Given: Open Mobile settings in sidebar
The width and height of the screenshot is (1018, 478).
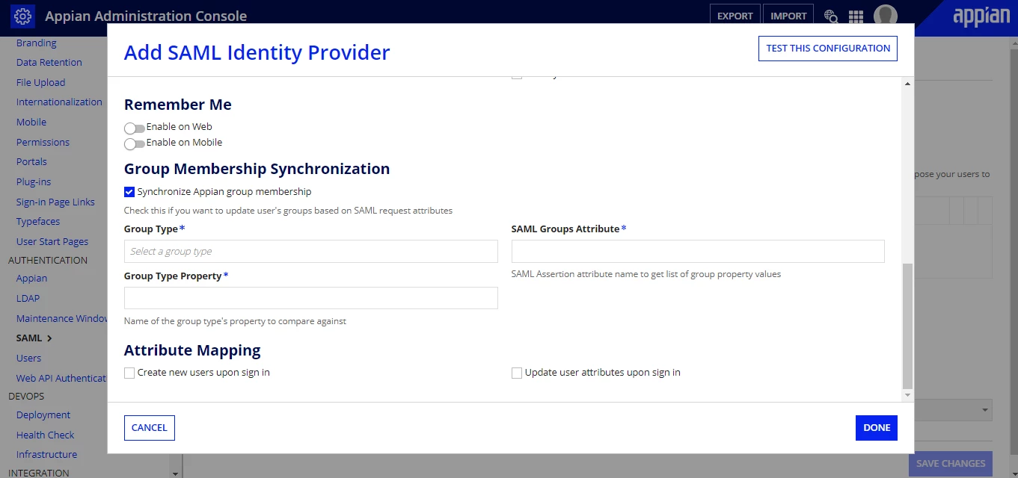Looking at the screenshot, I should point(31,122).
